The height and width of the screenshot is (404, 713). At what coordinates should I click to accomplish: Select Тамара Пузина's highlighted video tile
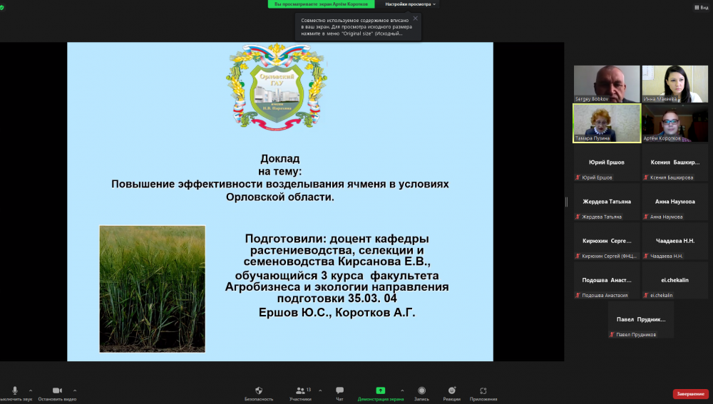click(606, 123)
